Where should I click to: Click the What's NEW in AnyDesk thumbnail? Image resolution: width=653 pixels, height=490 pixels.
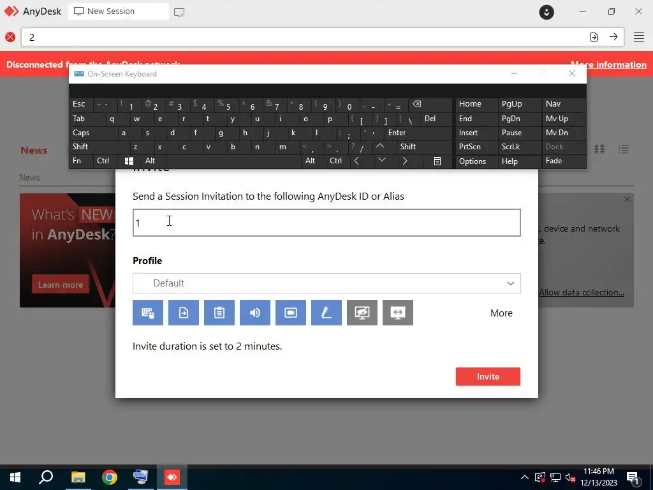[x=68, y=250]
